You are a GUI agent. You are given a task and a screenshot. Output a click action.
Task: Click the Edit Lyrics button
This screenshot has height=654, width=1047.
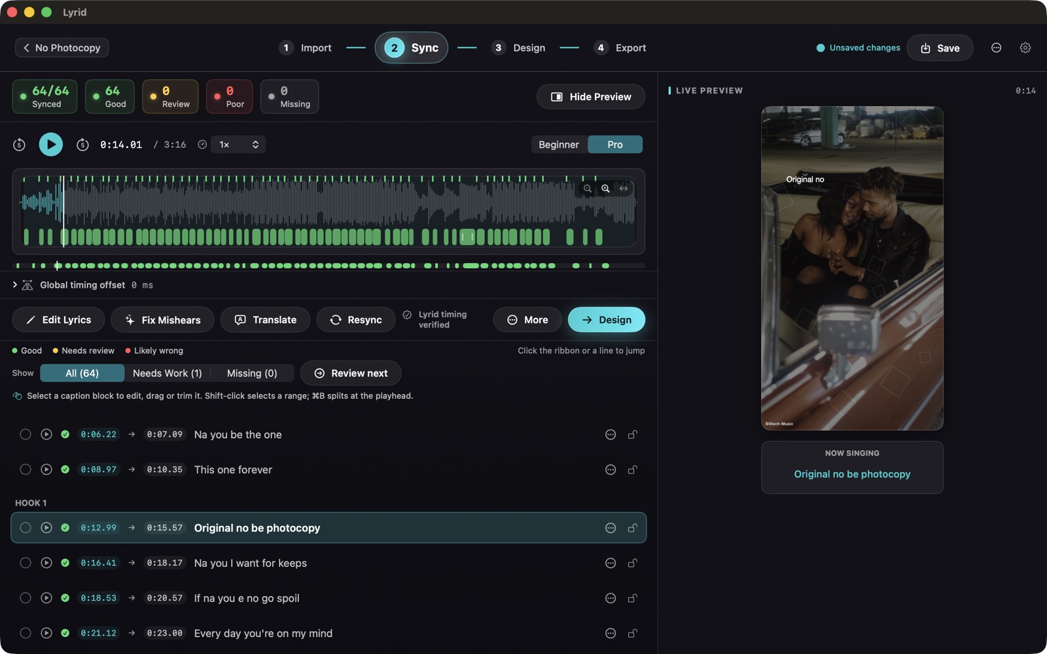(58, 320)
